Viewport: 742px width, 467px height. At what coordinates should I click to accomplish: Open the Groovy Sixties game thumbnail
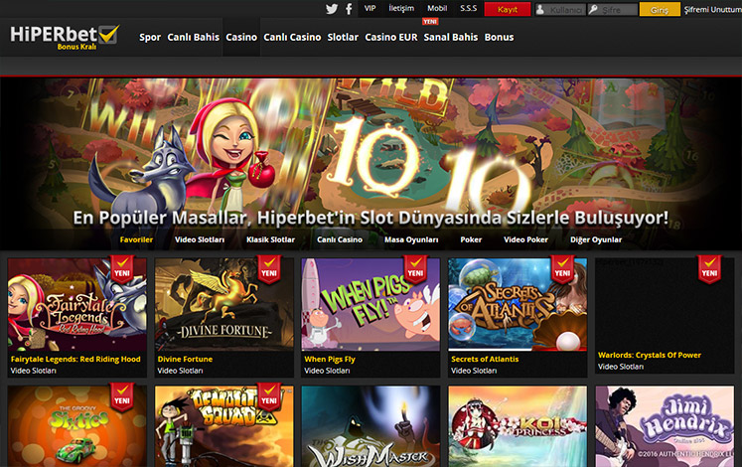(x=77, y=426)
